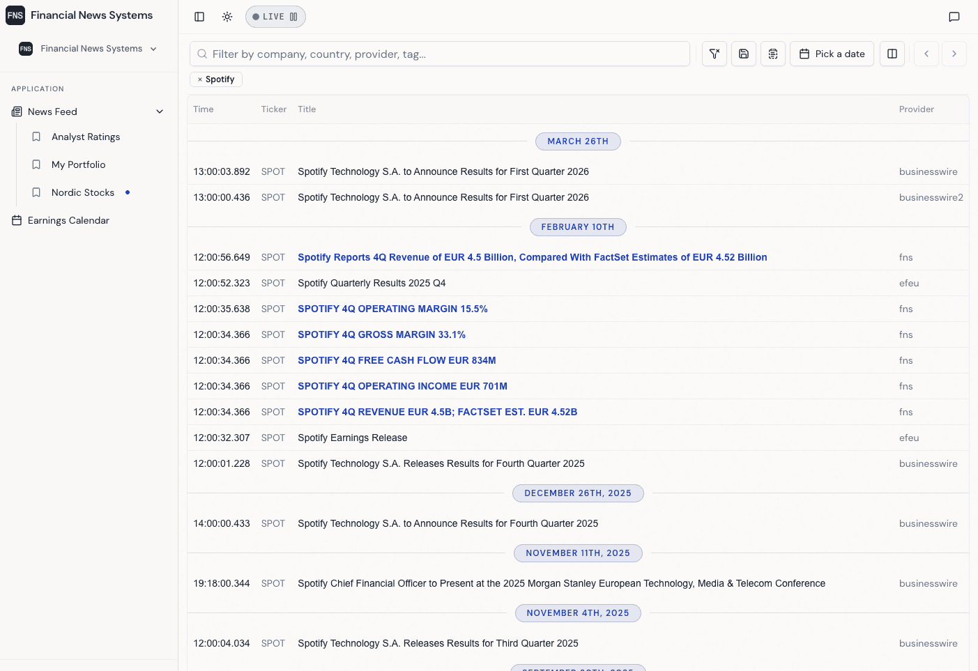Screen dimensions: 978x671
Task: Switch to light/dark theme with sun icon
Action: pos(227,17)
